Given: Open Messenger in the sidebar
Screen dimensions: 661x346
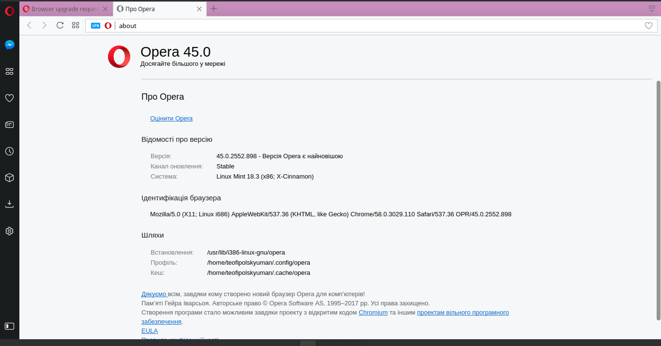Looking at the screenshot, I should (x=9, y=45).
